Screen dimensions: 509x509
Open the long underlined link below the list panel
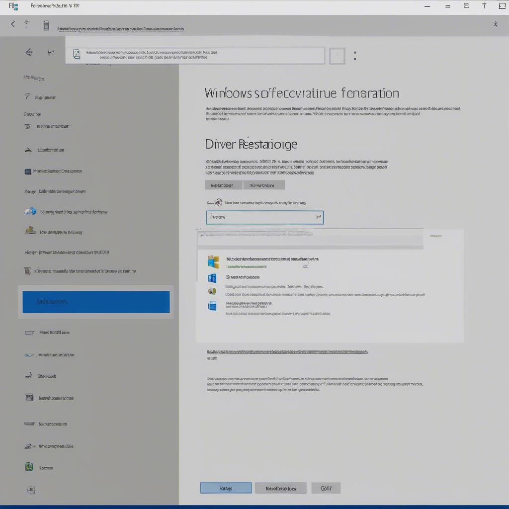pos(287,351)
